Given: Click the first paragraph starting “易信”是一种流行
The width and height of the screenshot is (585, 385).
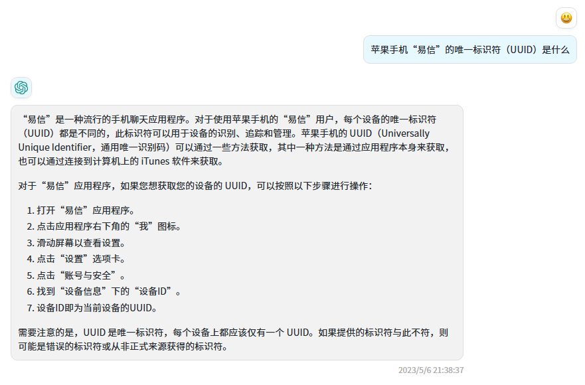Looking at the screenshot, I should (x=235, y=140).
